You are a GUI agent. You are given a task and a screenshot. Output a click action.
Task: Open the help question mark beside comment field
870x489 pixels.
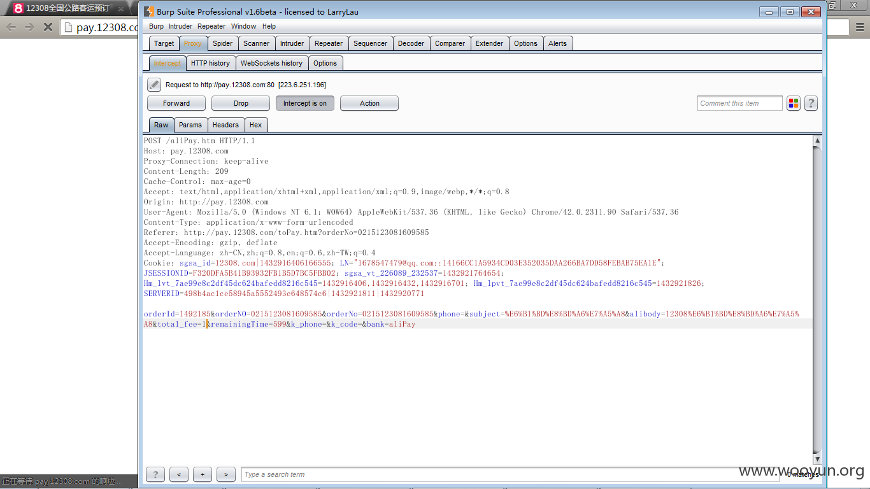click(811, 103)
